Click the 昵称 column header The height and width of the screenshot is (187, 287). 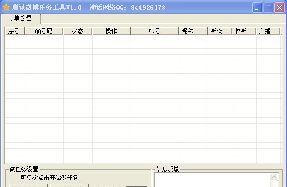pyautogui.click(x=193, y=31)
